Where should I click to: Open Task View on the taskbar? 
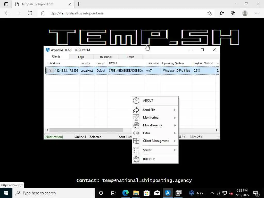(113, 193)
